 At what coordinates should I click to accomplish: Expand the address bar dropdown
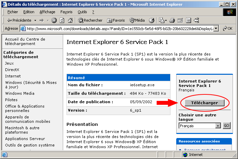click(216, 29)
